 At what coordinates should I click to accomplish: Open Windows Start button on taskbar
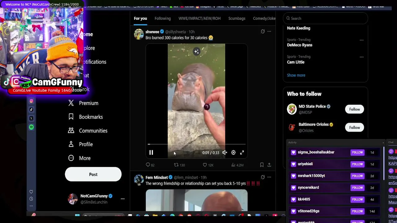(x=77, y=216)
